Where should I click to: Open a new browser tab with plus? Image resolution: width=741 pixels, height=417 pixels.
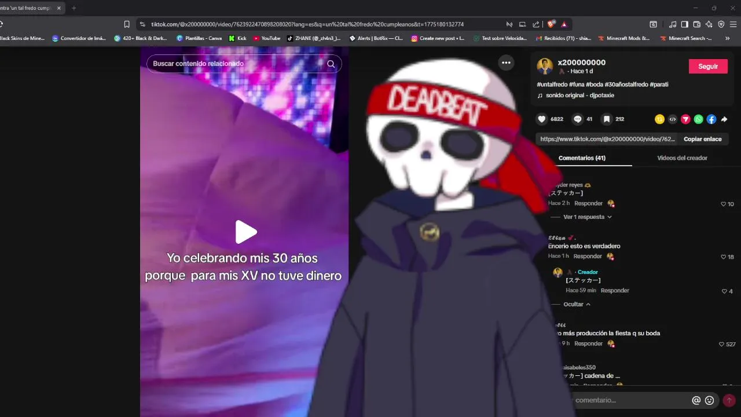pos(74,8)
